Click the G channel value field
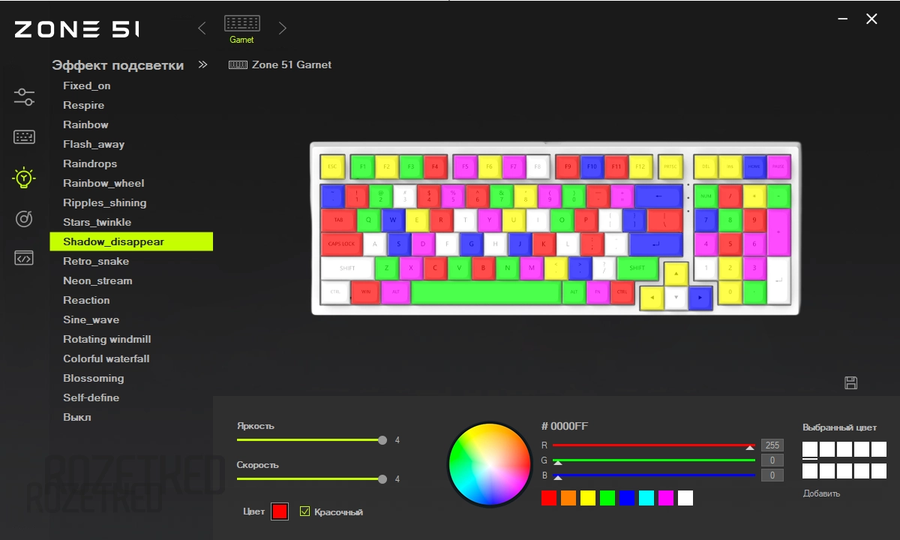900x540 pixels. (x=772, y=460)
